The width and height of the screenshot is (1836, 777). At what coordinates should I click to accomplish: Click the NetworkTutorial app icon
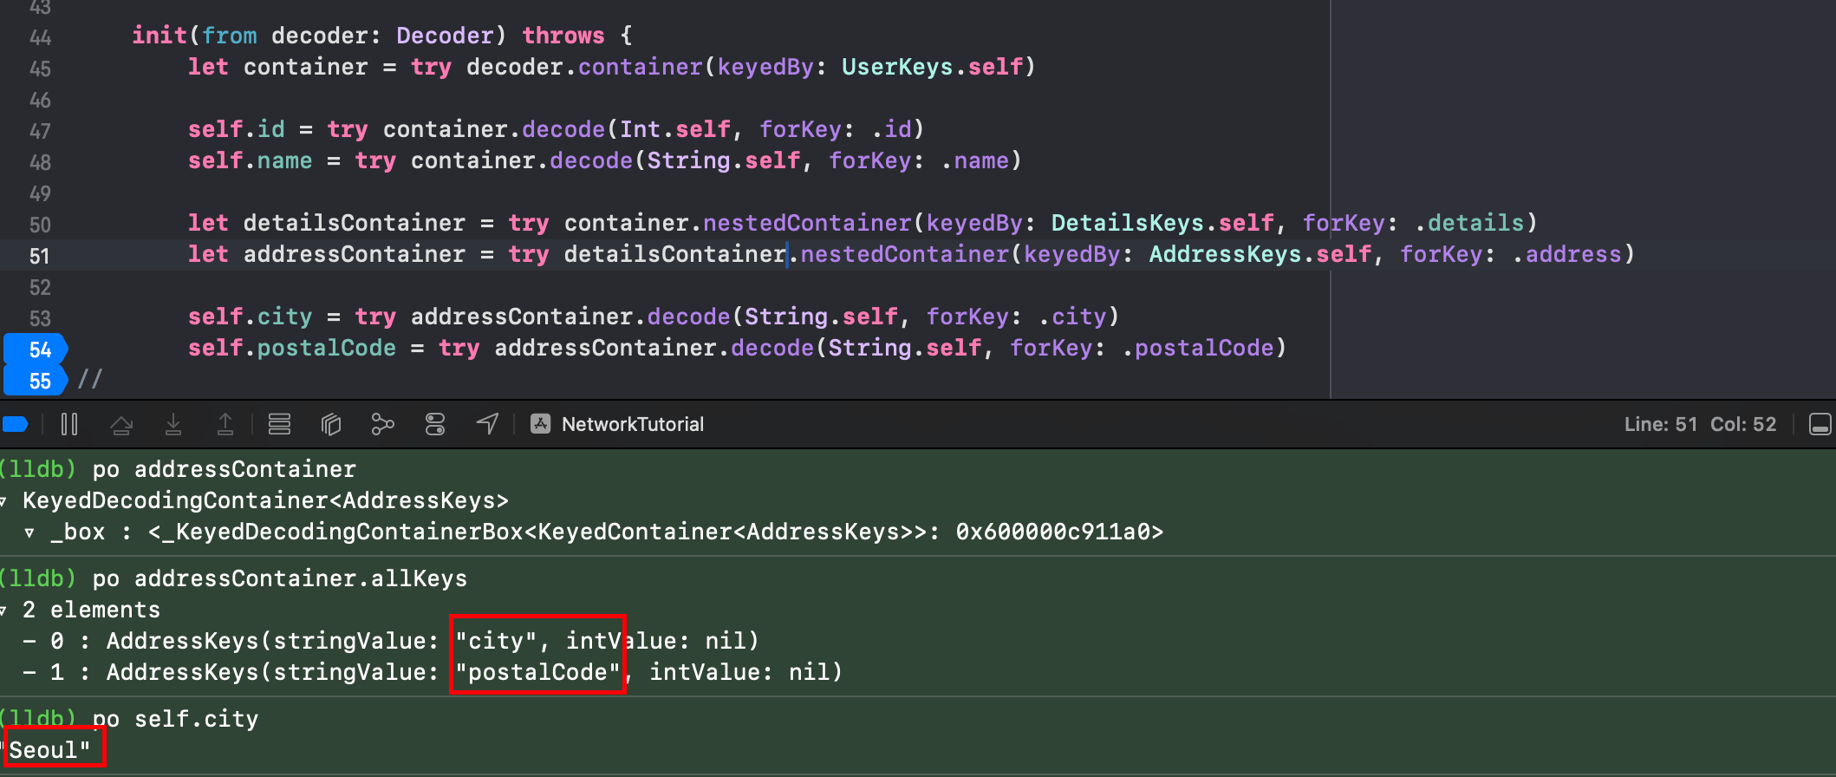[541, 423]
